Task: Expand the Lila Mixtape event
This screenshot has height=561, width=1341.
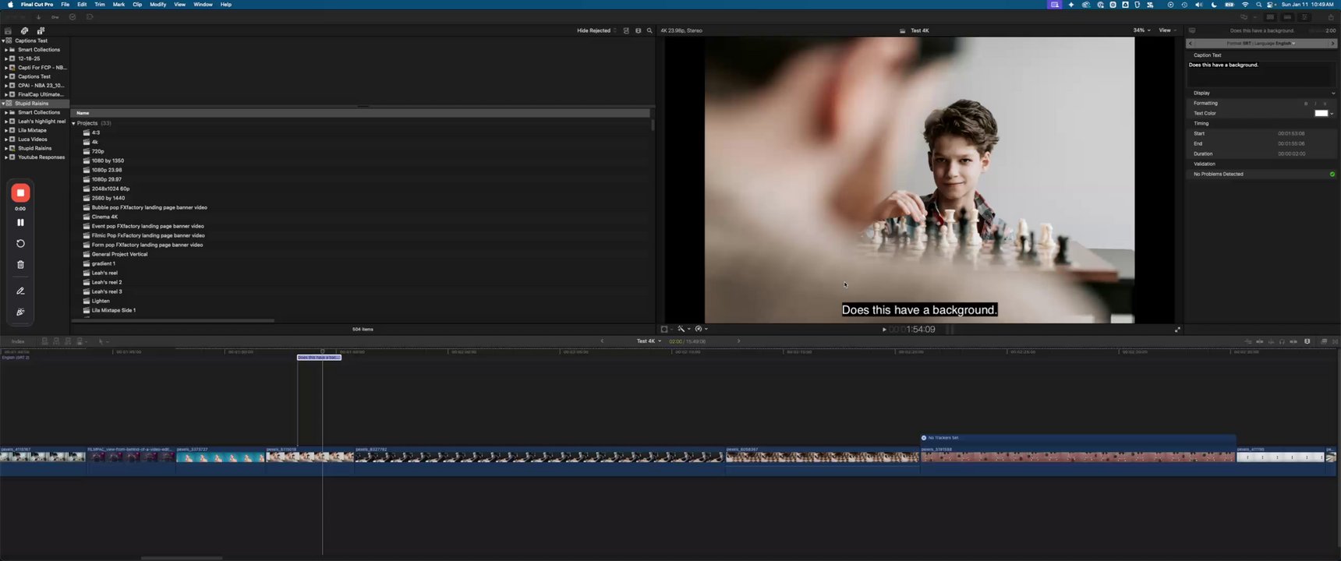Action: pos(6,130)
